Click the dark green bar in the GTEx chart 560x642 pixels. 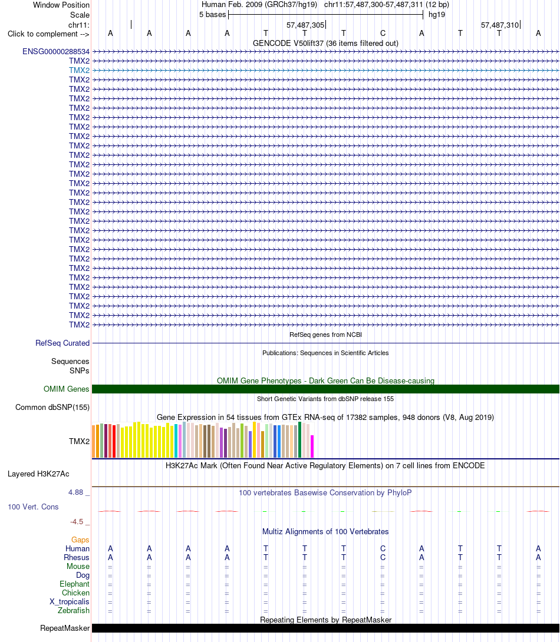pyautogui.click(x=300, y=440)
